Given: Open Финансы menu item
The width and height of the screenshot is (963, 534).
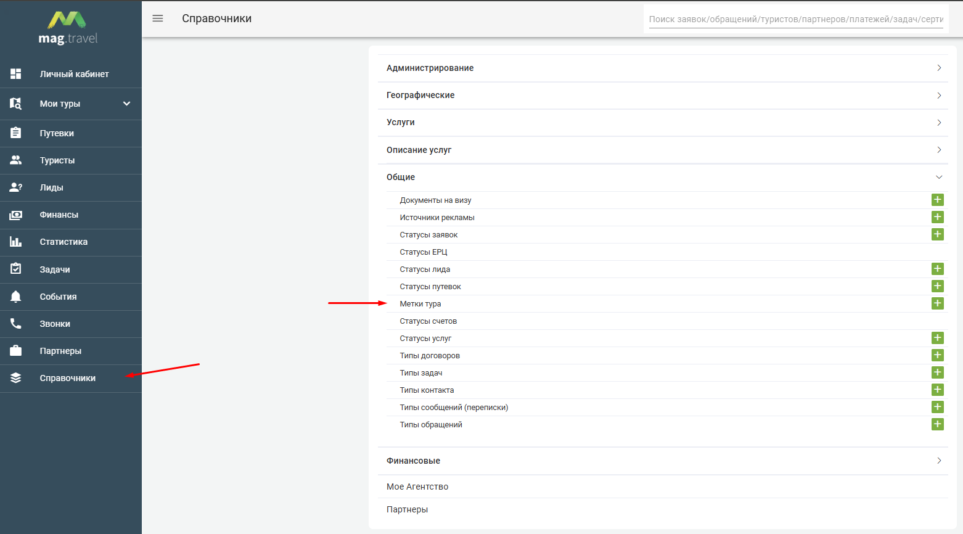Looking at the screenshot, I should (x=71, y=215).
